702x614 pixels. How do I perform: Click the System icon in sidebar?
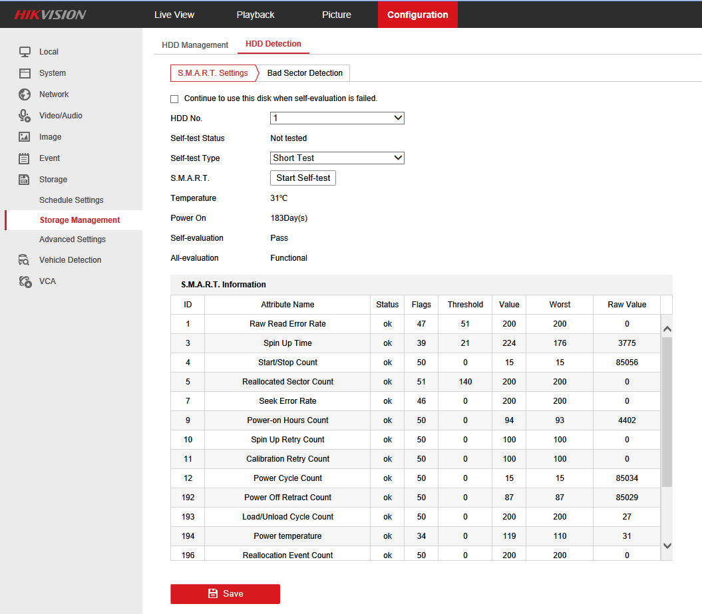pyautogui.click(x=25, y=73)
